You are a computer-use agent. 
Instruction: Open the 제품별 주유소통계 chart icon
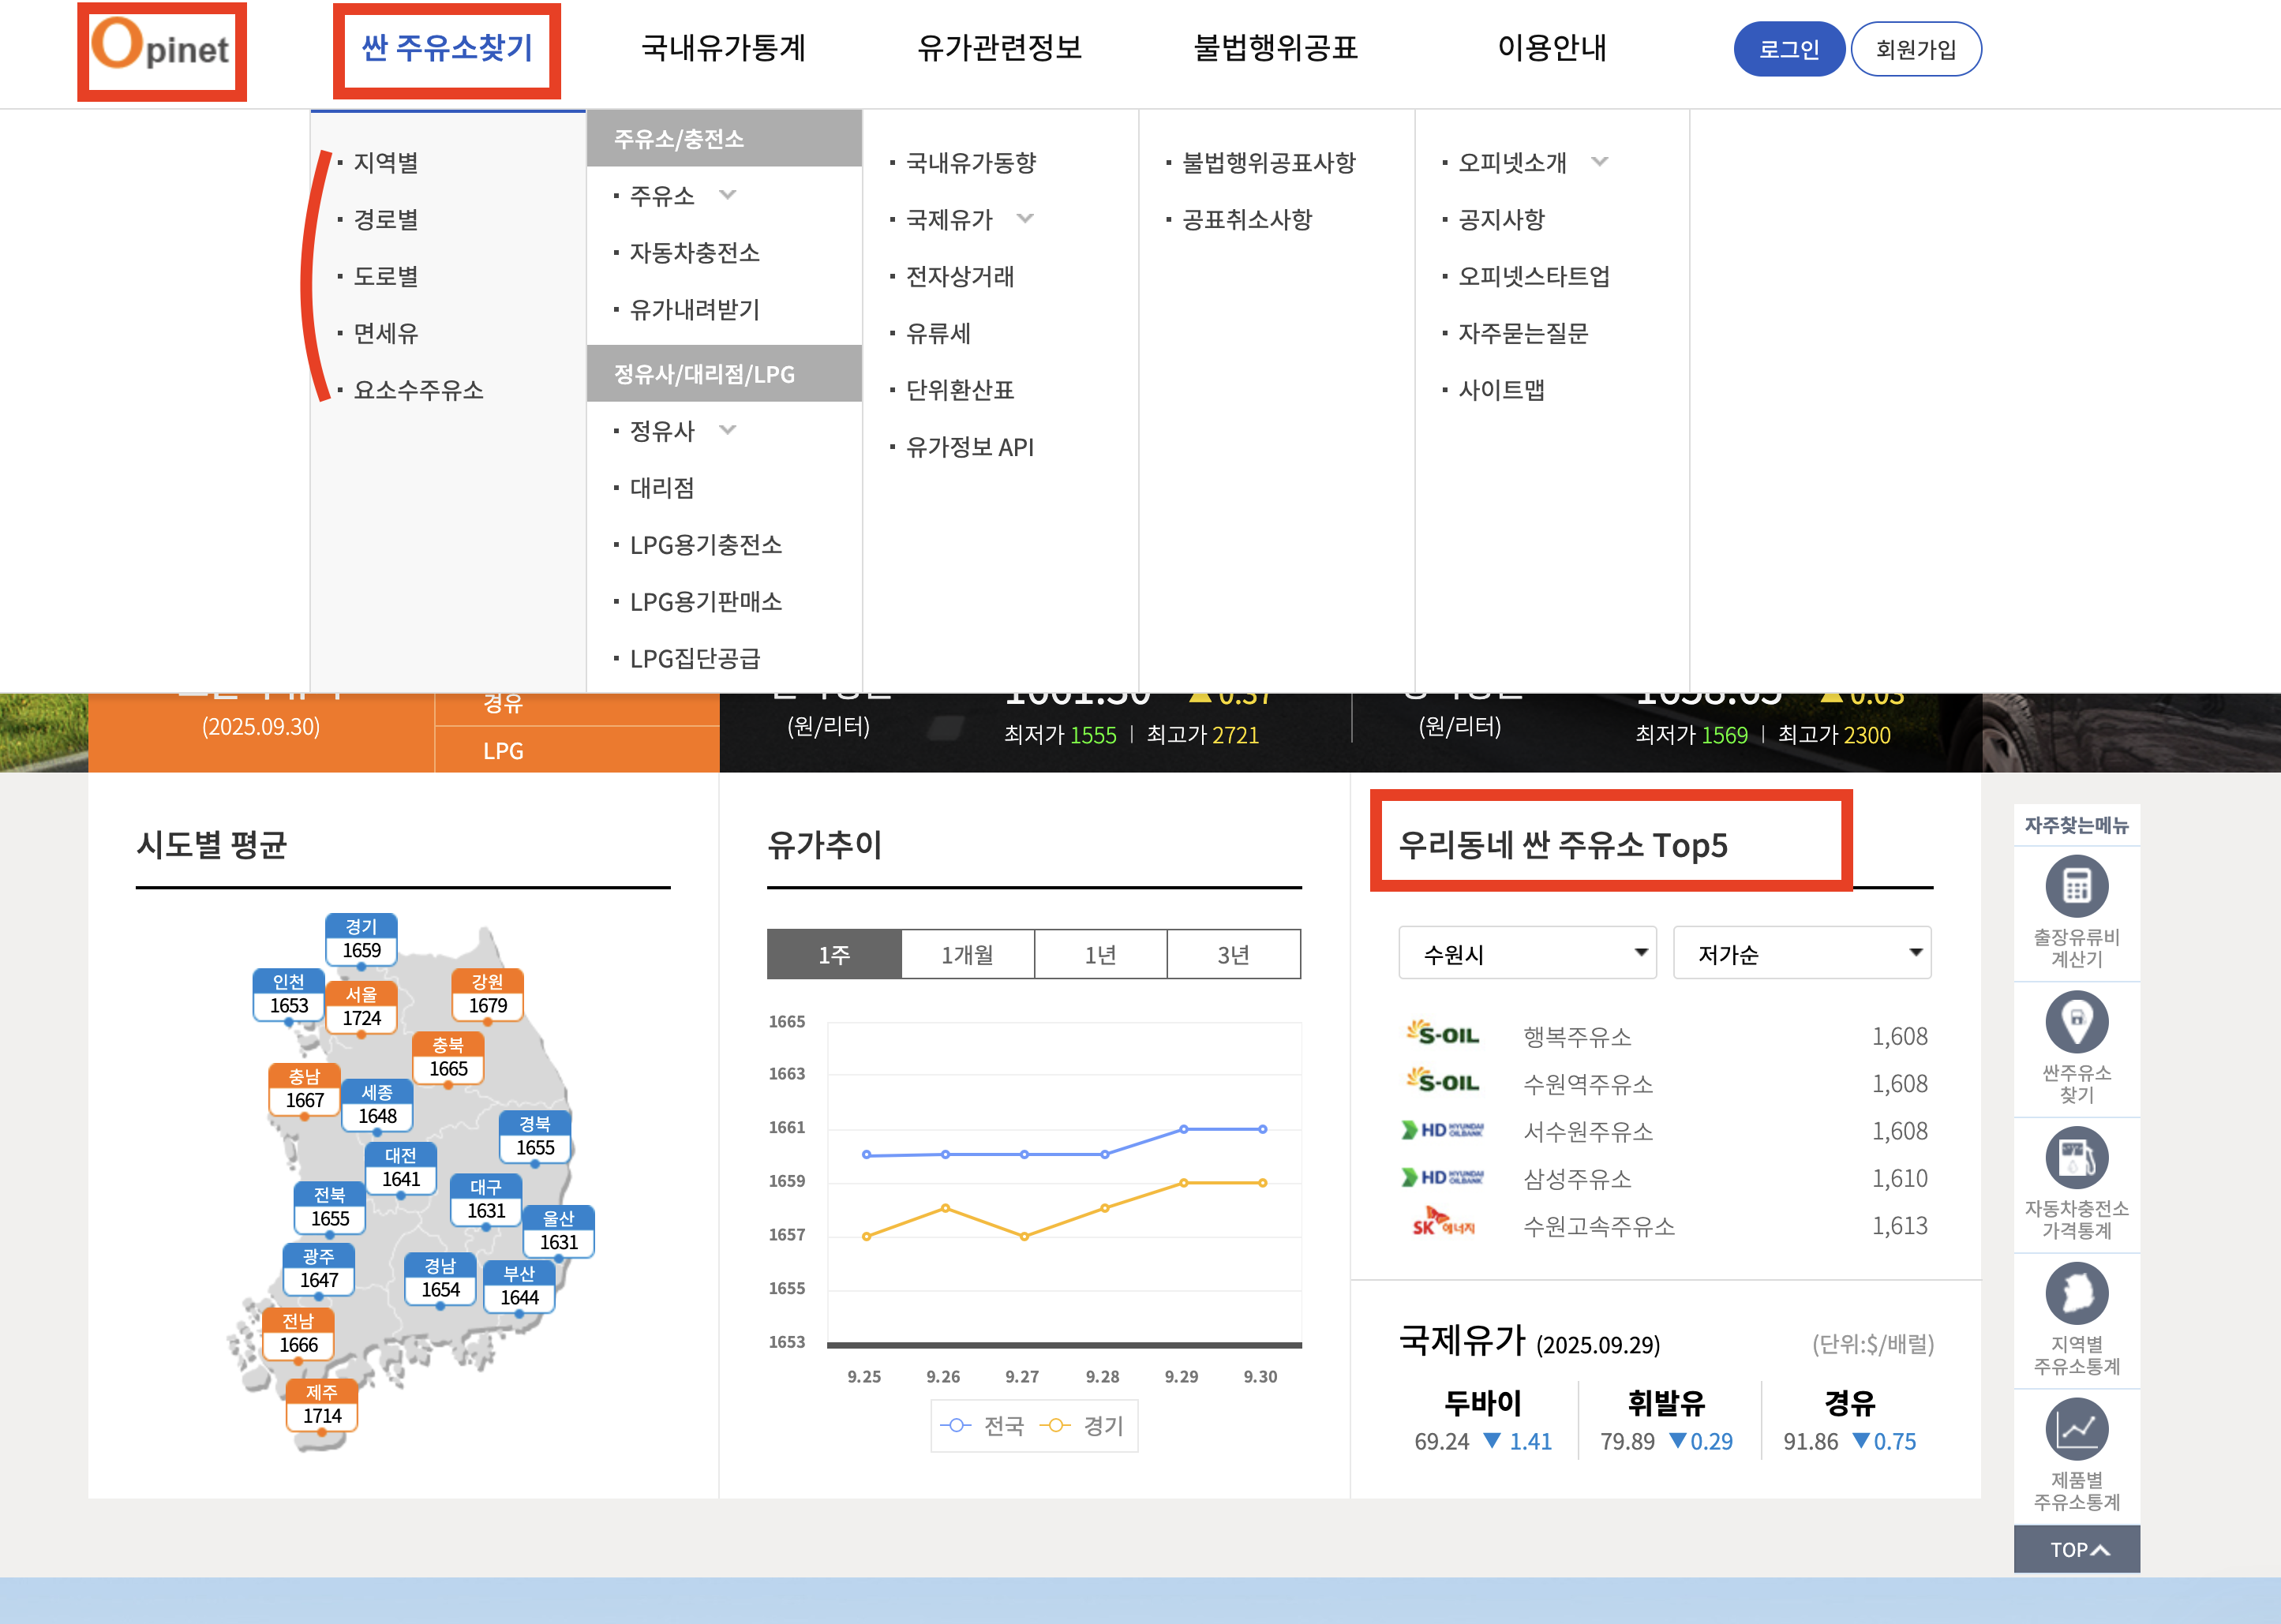pyautogui.click(x=2076, y=1429)
